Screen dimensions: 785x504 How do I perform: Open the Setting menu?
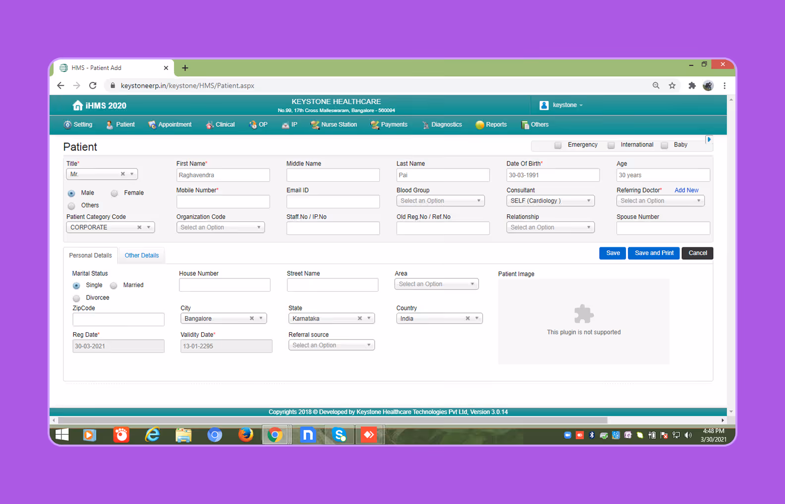click(x=78, y=125)
